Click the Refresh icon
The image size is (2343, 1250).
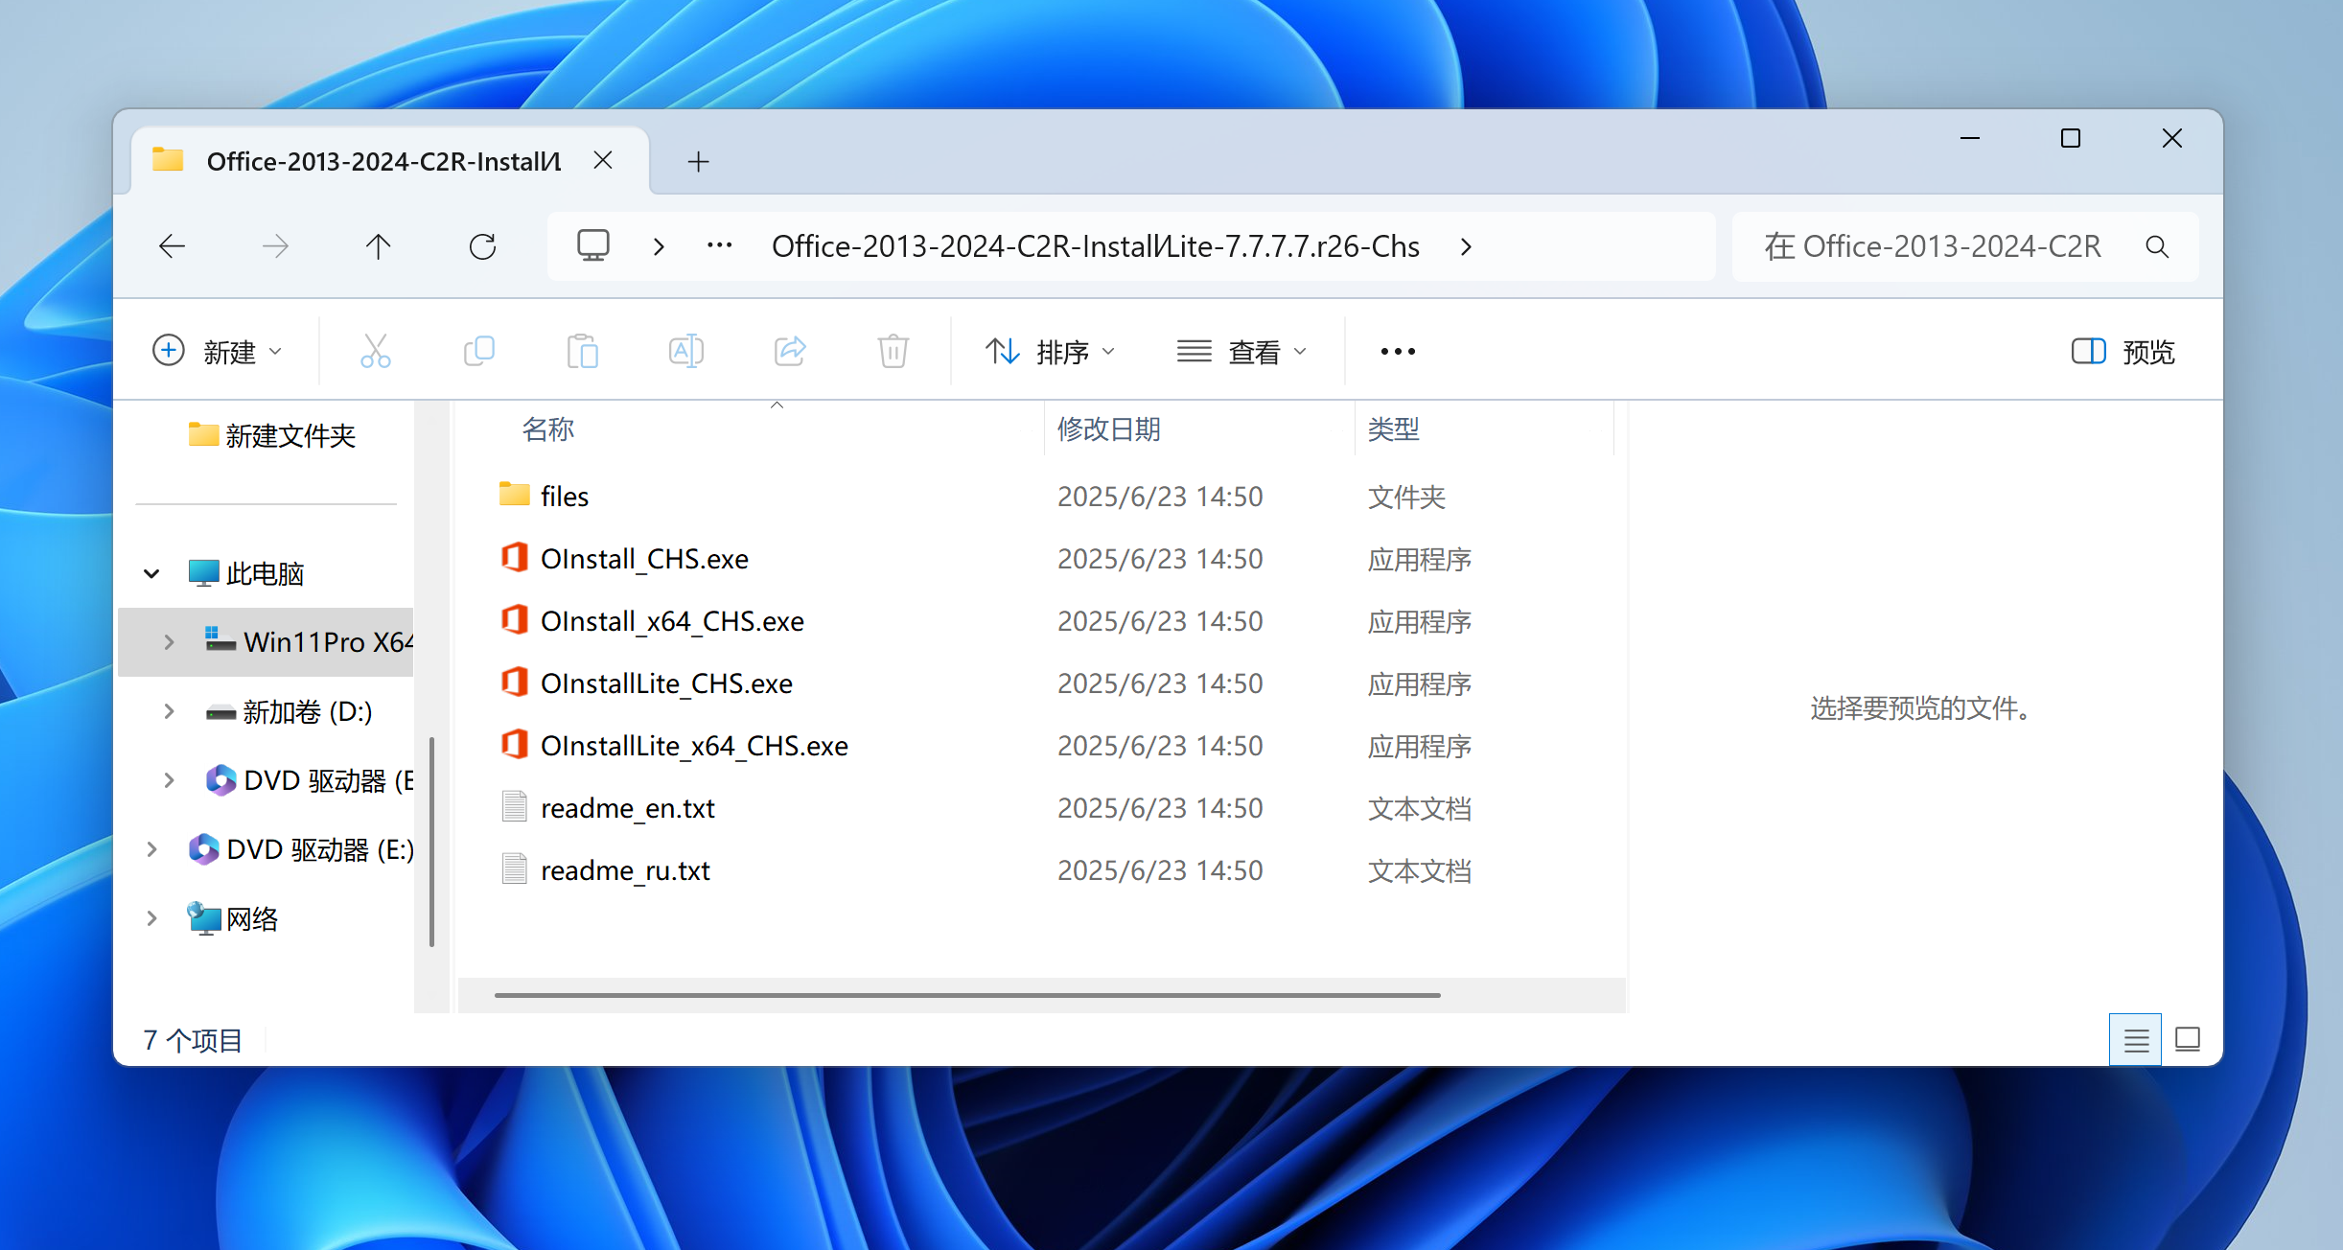(x=482, y=247)
